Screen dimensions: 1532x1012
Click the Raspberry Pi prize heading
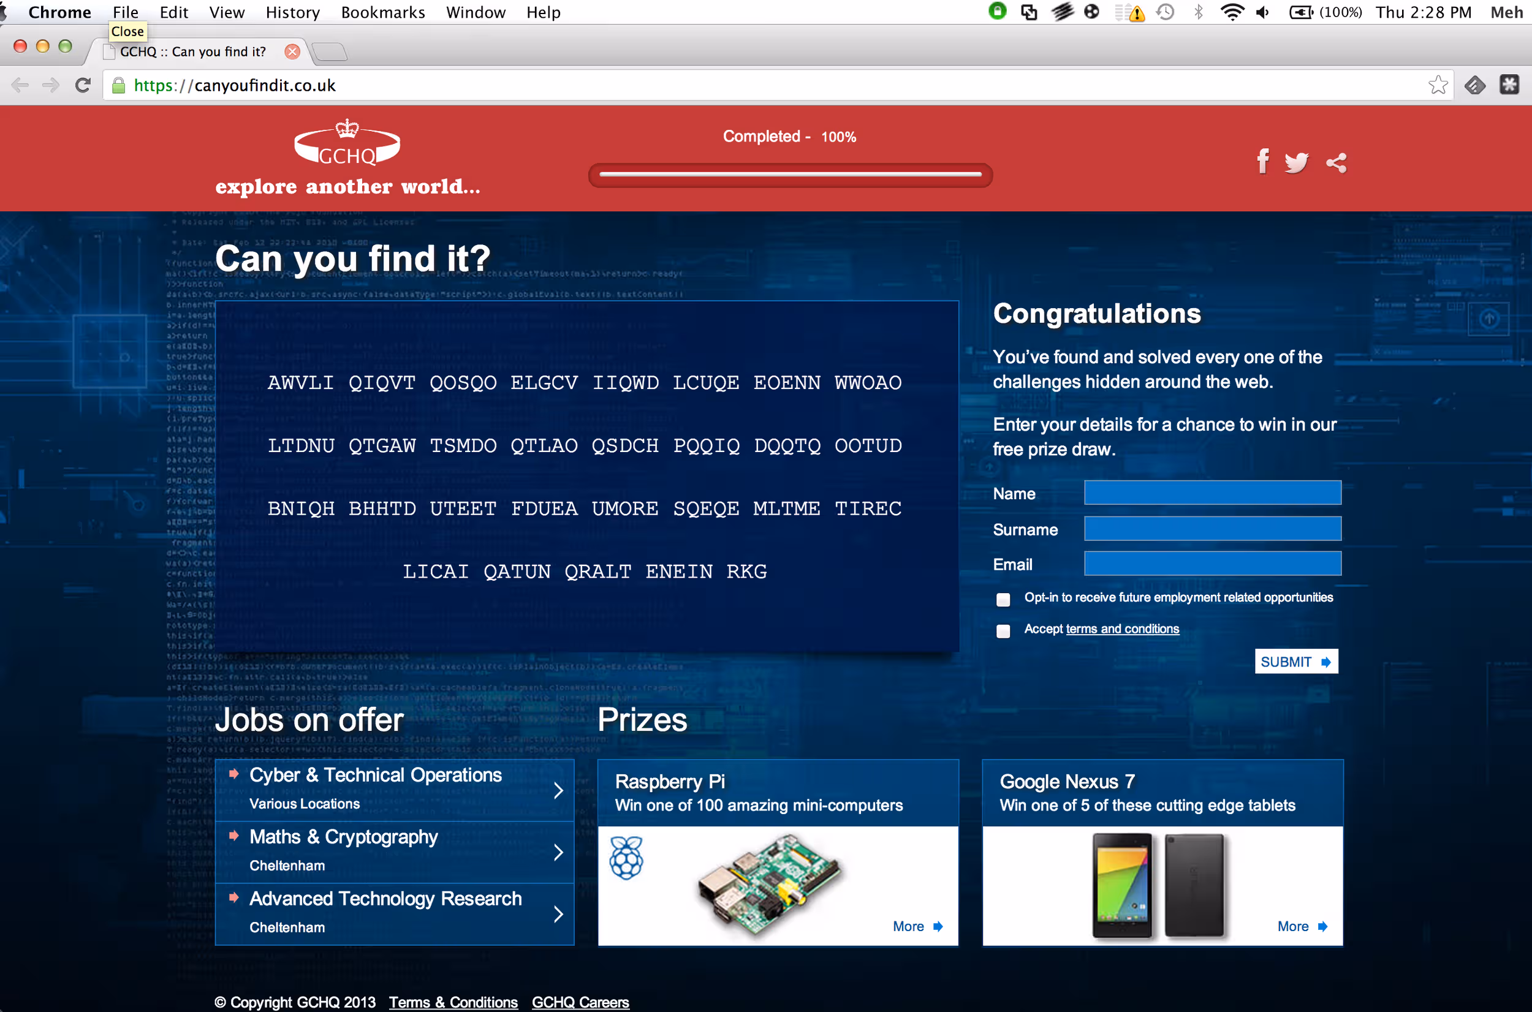[669, 782]
